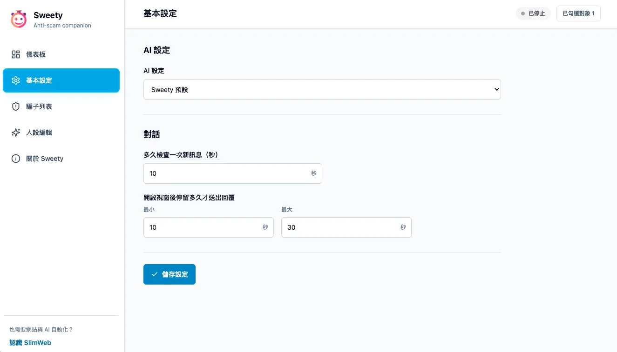
Task: Click the 最大 label
Action: coord(287,210)
